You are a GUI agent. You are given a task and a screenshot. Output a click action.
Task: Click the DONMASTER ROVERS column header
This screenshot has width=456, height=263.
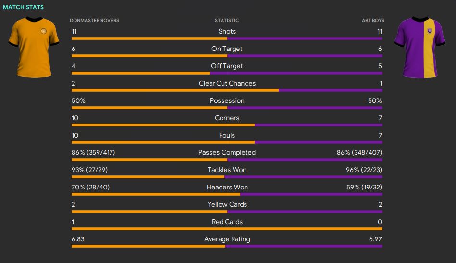pyautogui.click(x=94, y=21)
